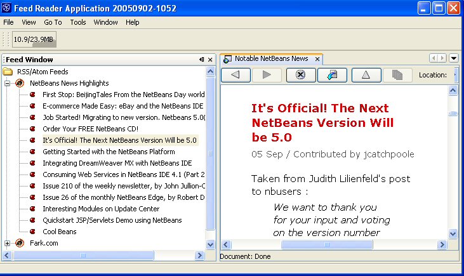Viewport: 464px width, 276px height.
Task: Select the Notable NetBeans News tab
Action: point(272,59)
